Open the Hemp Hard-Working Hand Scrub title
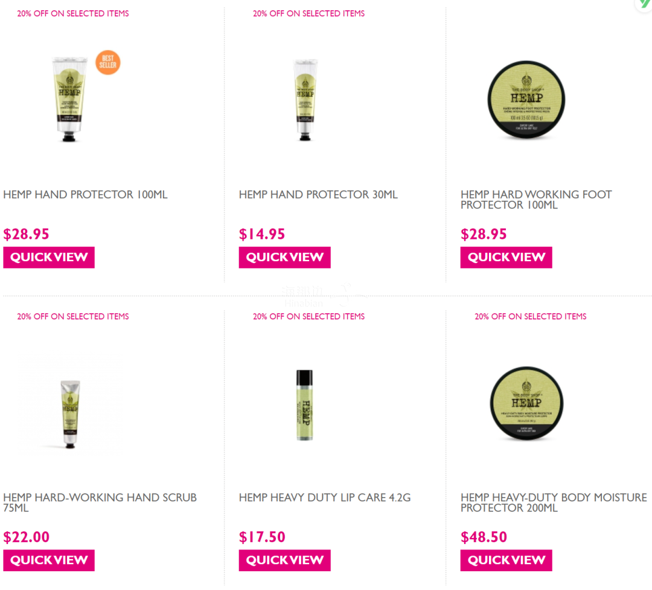Viewport: 652px width, 590px height. pyautogui.click(x=100, y=502)
